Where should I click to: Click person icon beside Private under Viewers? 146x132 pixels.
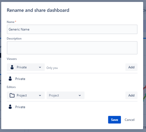coord(10,79)
